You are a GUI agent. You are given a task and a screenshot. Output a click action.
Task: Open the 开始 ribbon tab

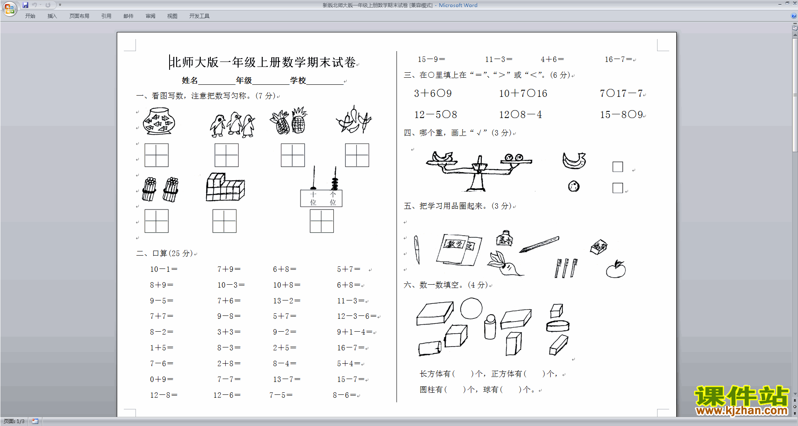click(x=30, y=16)
